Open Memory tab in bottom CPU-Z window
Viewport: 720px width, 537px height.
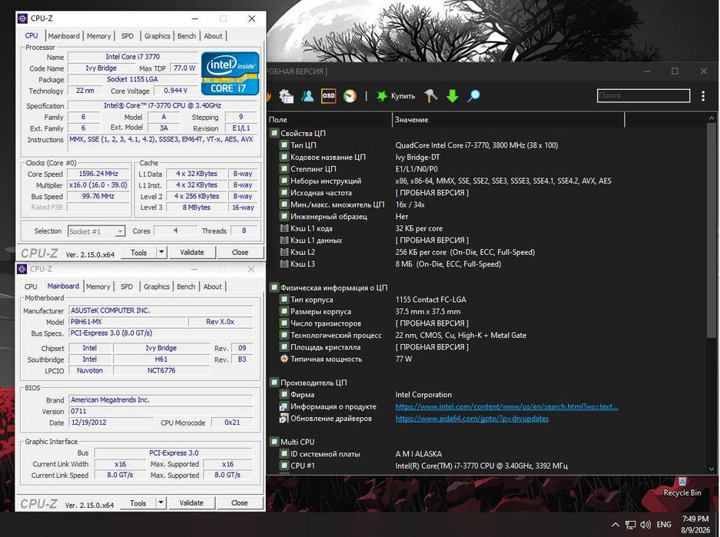(x=98, y=287)
